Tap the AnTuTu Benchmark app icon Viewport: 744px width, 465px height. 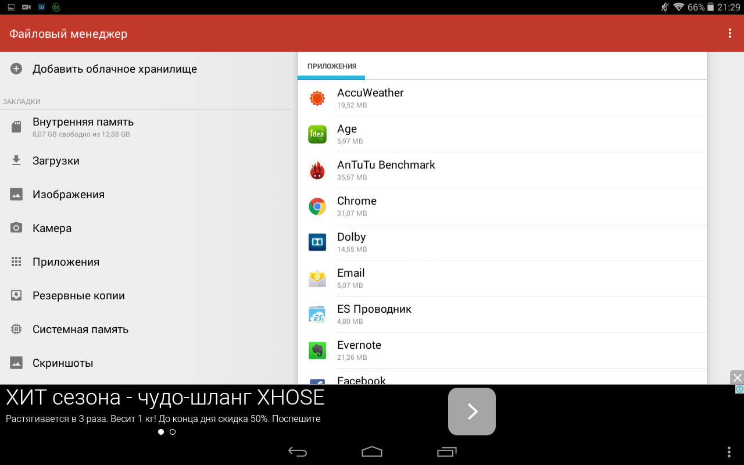click(317, 170)
